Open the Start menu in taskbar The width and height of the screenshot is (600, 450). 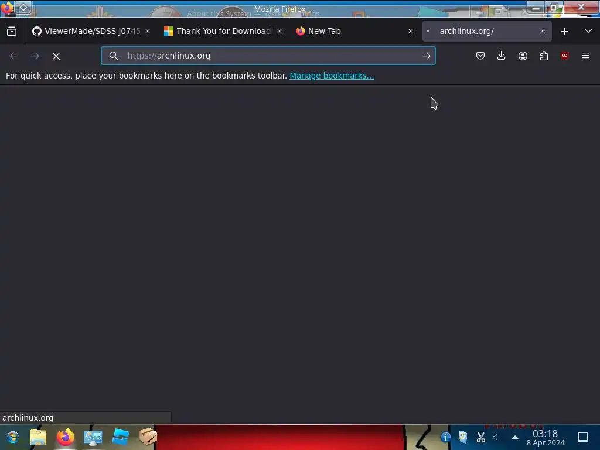(x=12, y=437)
